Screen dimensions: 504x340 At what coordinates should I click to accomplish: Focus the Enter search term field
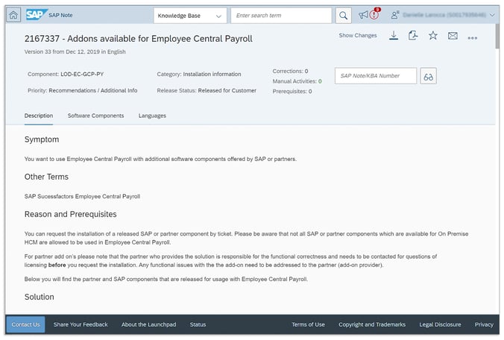point(281,16)
